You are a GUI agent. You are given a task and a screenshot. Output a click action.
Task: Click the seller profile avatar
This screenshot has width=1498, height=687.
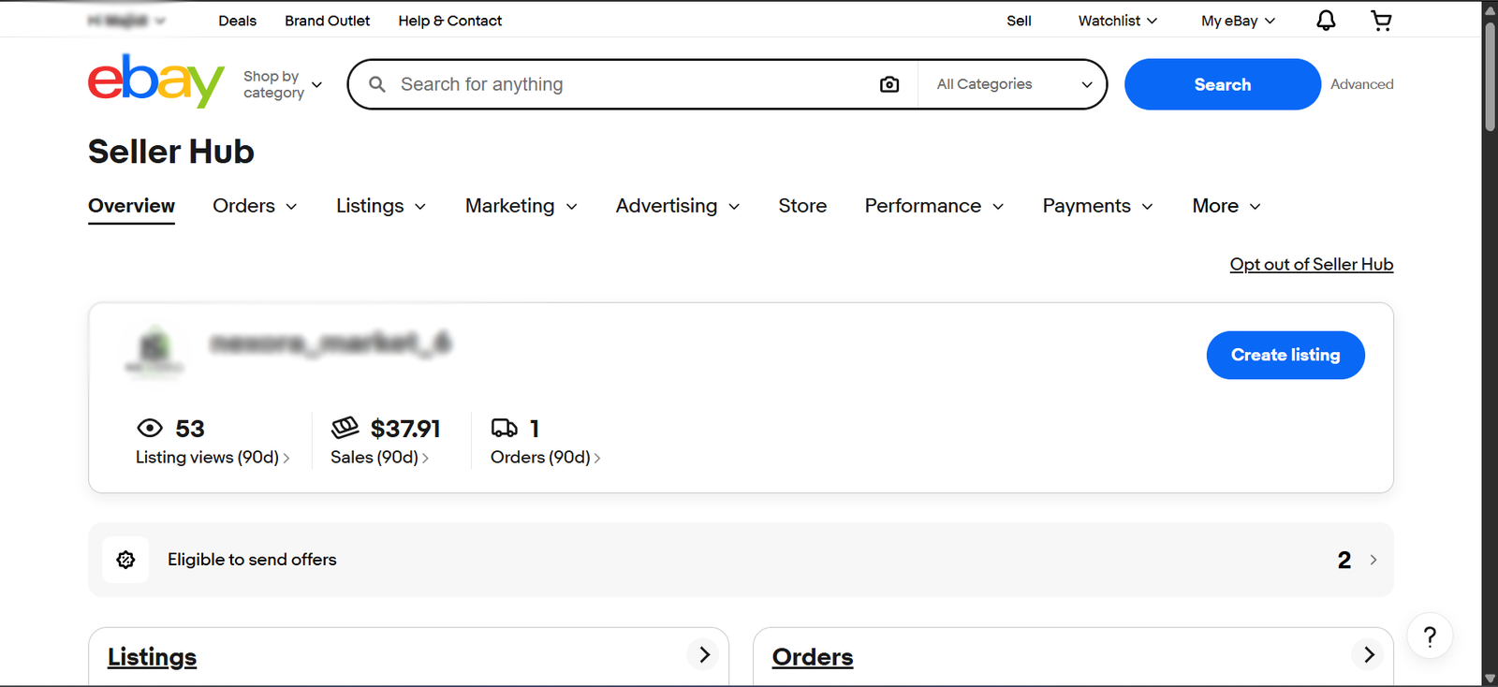(154, 350)
